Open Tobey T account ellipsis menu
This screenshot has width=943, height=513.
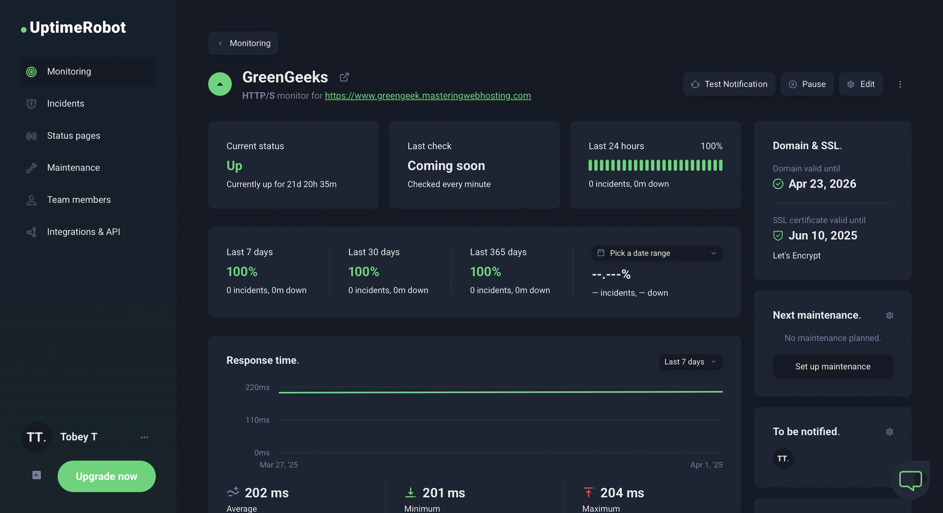pos(144,437)
